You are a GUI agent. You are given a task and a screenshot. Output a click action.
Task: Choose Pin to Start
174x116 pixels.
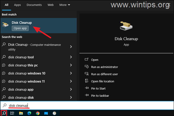(x=98, y=88)
